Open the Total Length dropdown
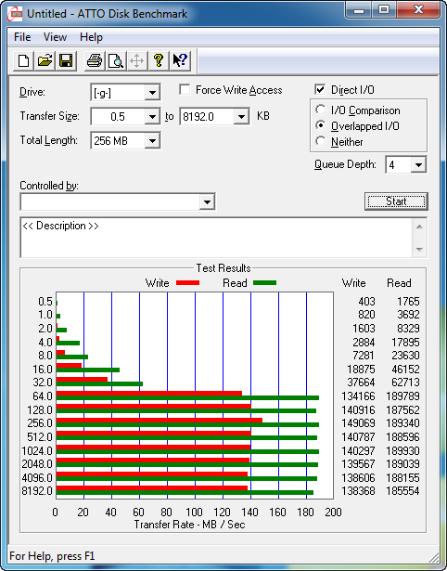447x571 pixels. 152,141
